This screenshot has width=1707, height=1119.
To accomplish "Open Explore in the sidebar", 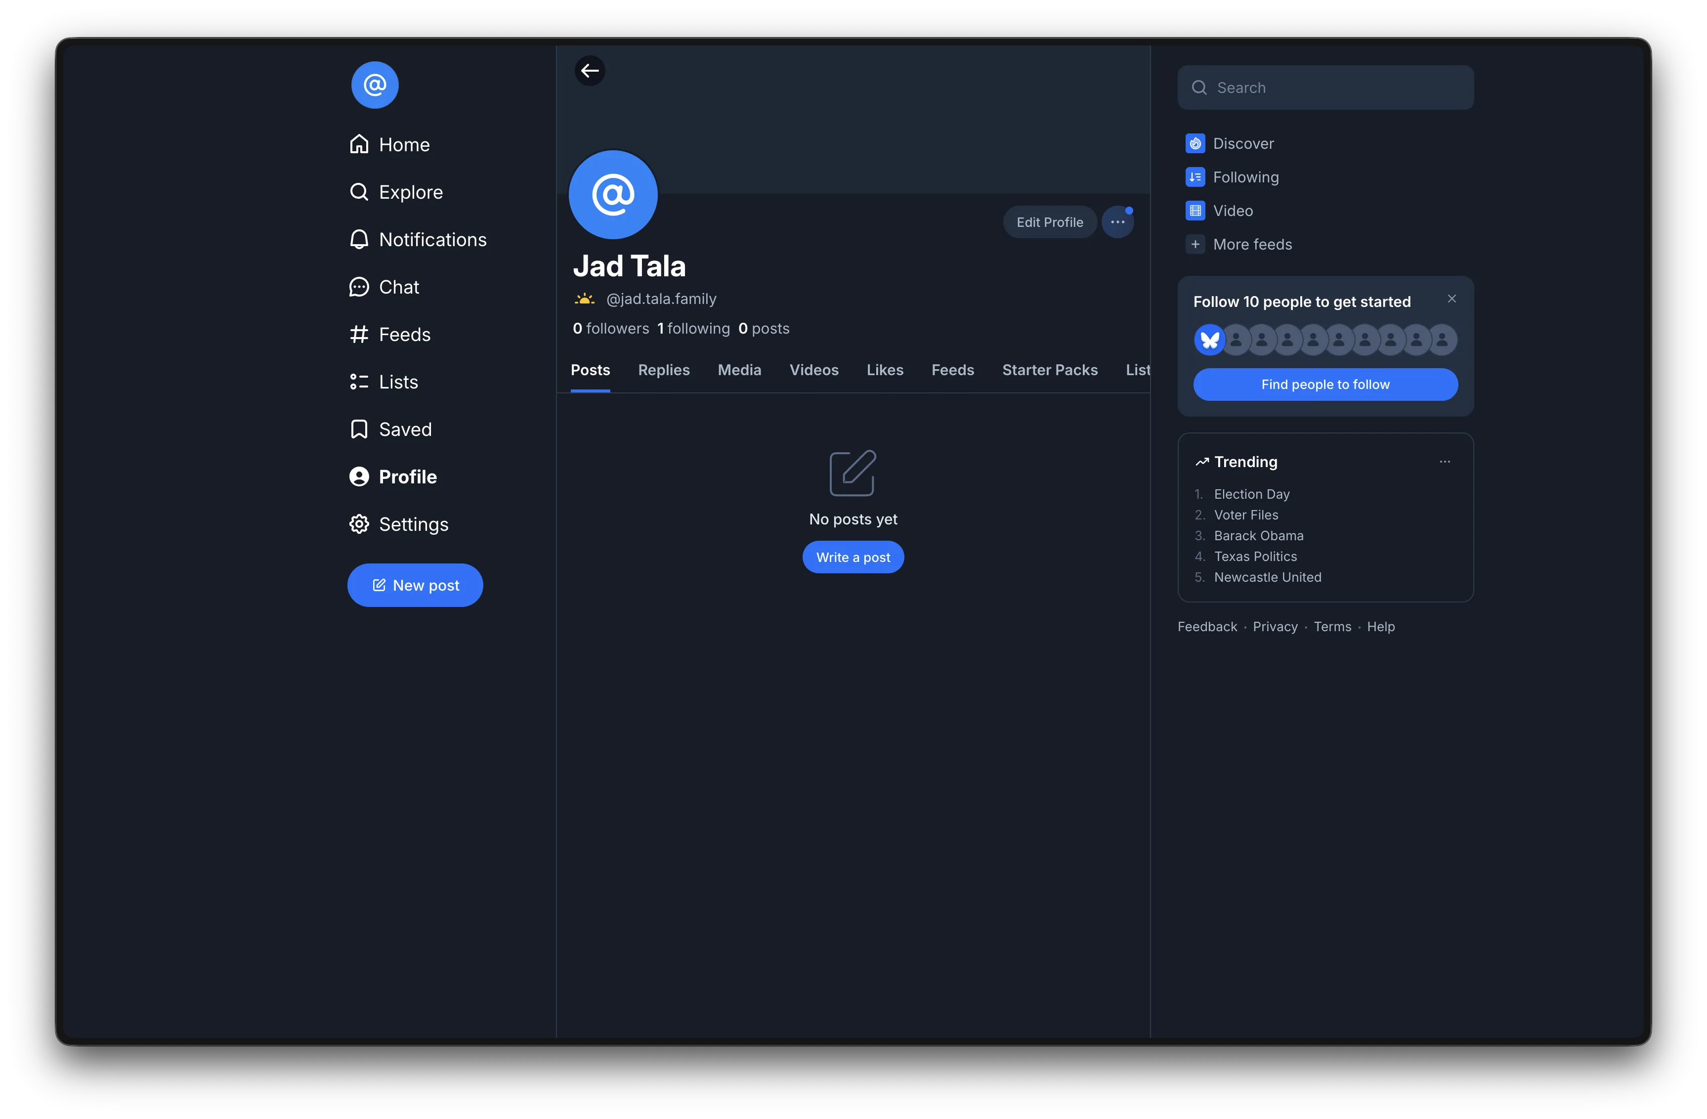I will pyautogui.click(x=396, y=192).
